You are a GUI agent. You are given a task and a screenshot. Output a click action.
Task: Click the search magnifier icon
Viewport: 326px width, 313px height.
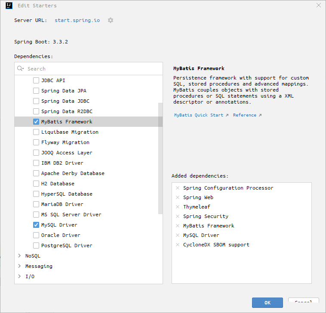pos(20,68)
